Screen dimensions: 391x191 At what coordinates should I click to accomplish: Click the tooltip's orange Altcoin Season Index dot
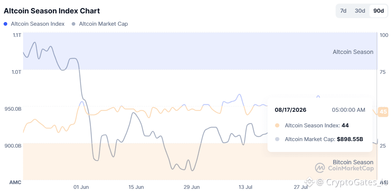[x=277, y=126]
